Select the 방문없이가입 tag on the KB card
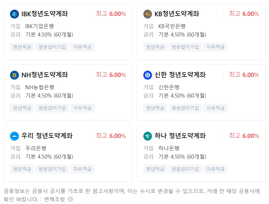 pyautogui.click(x=185, y=47)
